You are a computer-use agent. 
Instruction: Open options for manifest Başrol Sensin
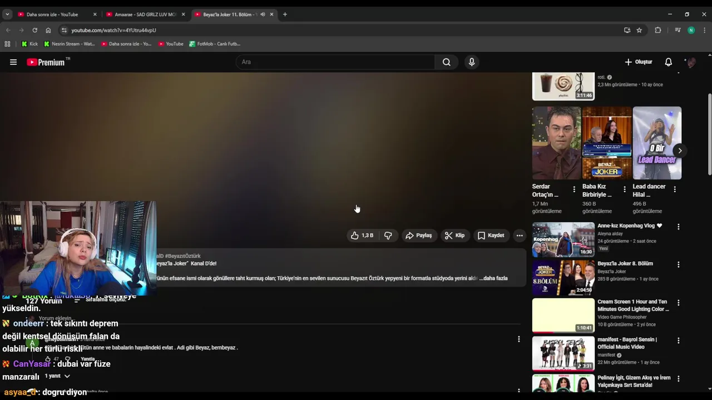678,341
